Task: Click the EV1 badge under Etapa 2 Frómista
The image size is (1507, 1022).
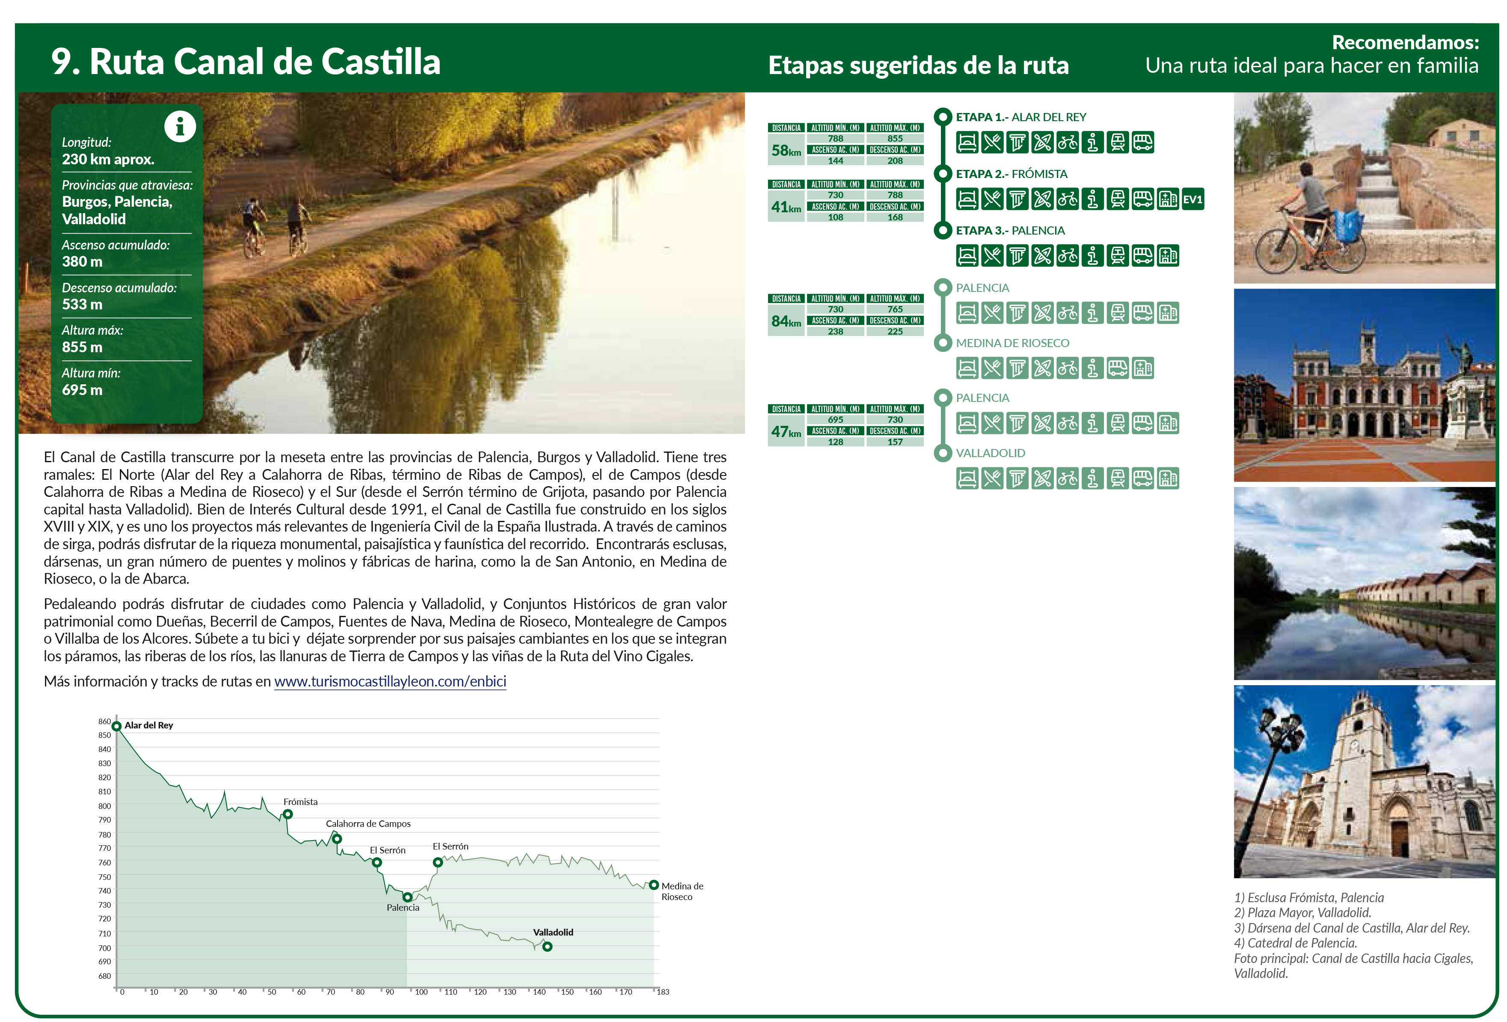Action: click(1193, 199)
